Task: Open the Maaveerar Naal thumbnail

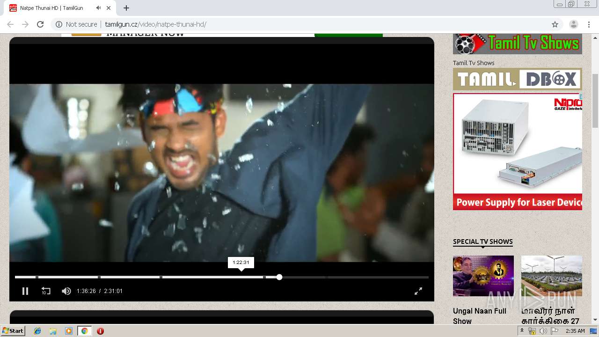Action: 552,276
